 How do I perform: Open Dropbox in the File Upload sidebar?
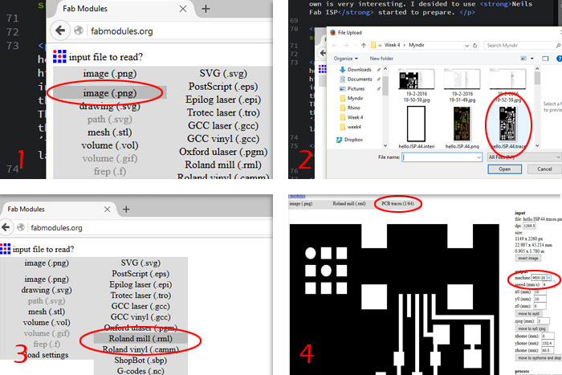coord(353,140)
